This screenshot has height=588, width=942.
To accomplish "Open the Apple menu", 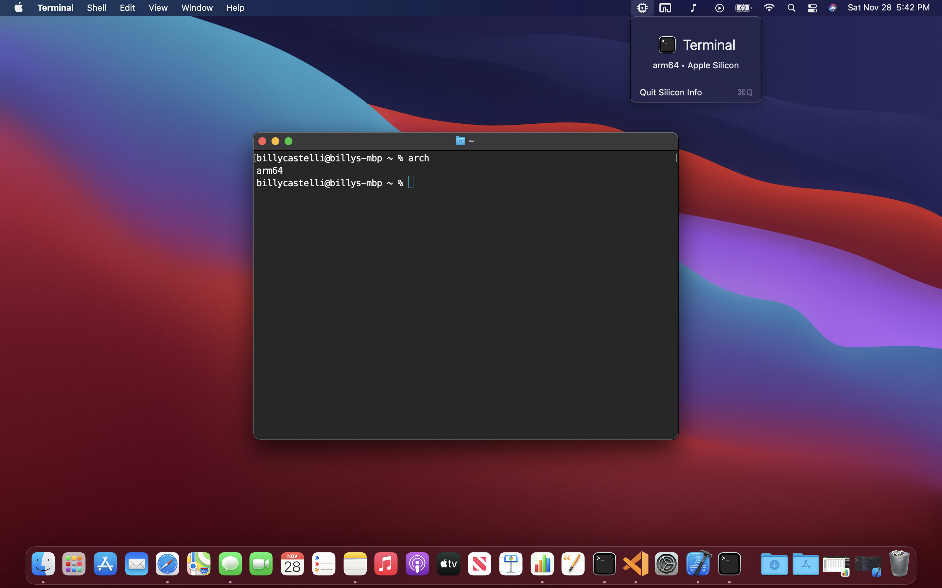I will pyautogui.click(x=18, y=8).
